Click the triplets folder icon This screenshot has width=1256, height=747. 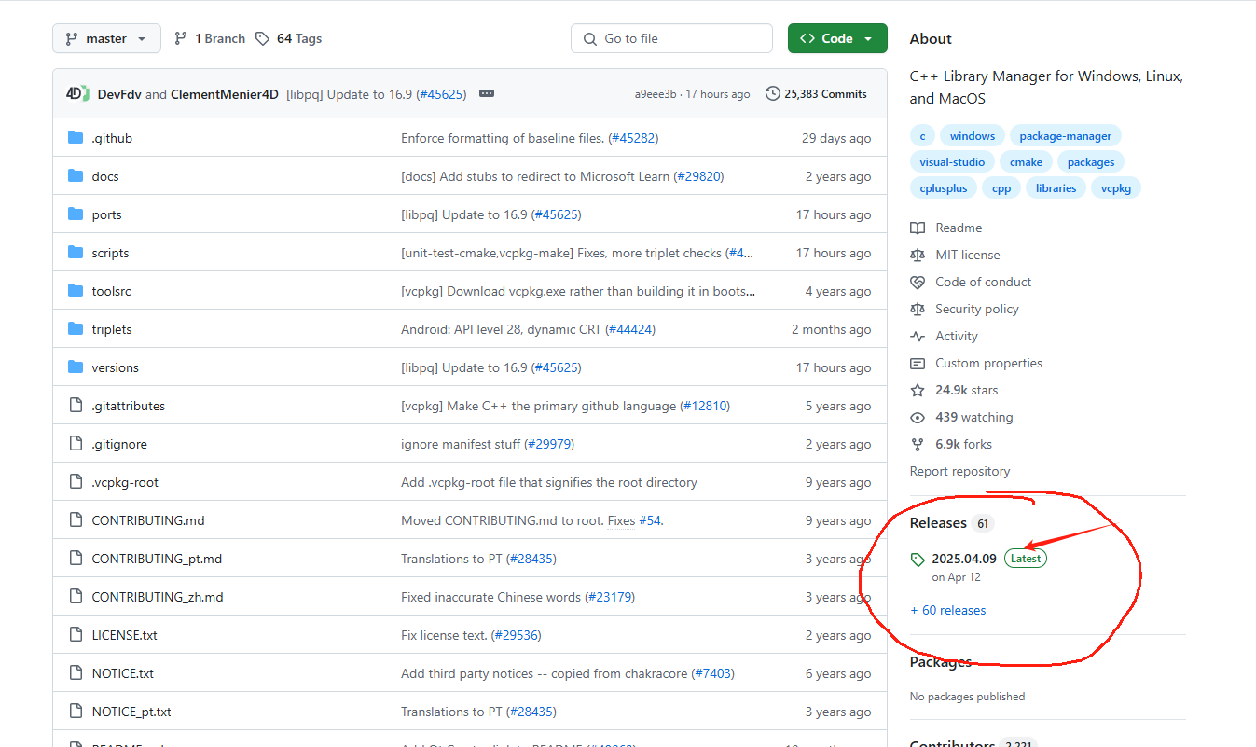click(x=76, y=329)
